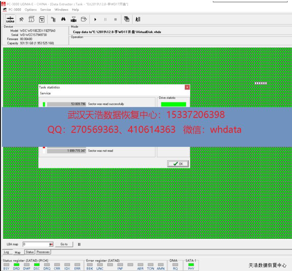Click the exit running-man icon
The height and width of the screenshot is (271, 292).
click(138, 19)
